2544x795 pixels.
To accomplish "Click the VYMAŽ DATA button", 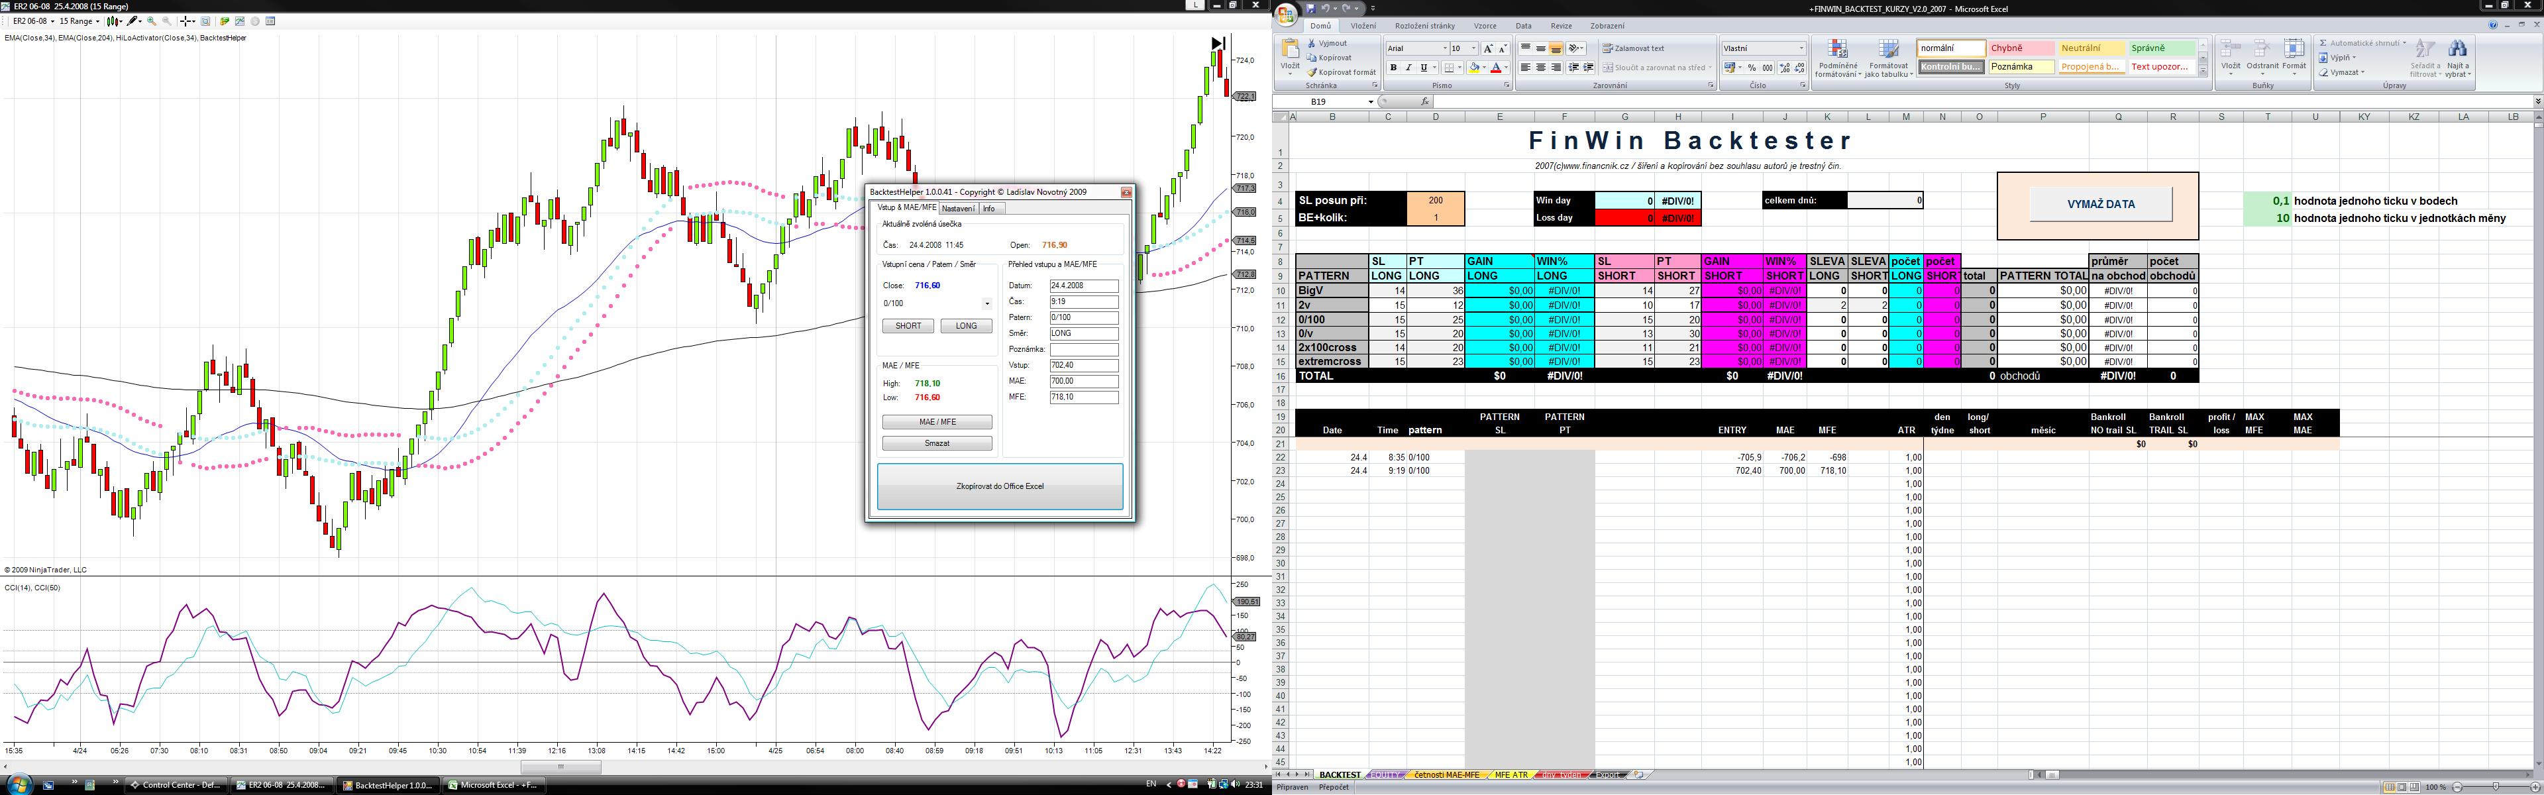I will coord(2101,205).
